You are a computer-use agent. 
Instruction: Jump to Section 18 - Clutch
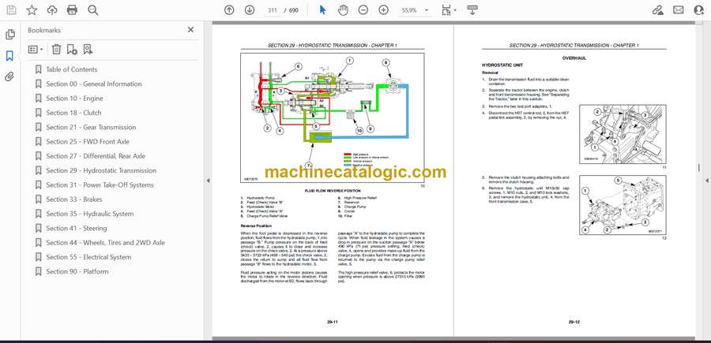coord(73,113)
